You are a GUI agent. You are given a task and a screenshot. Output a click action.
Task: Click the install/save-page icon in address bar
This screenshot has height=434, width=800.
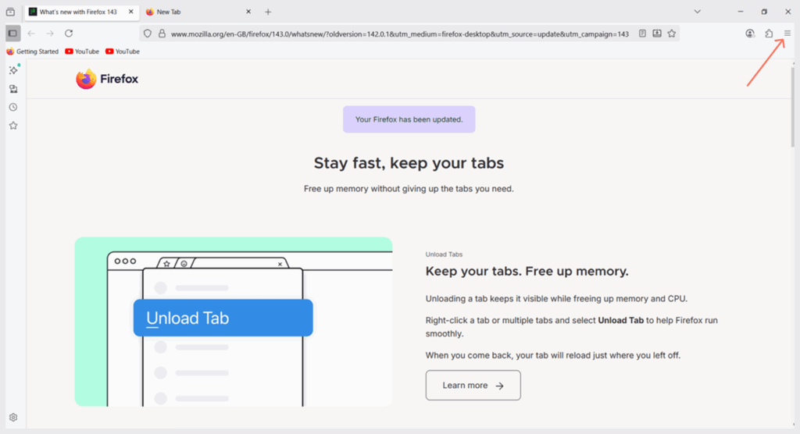click(x=657, y=34)
